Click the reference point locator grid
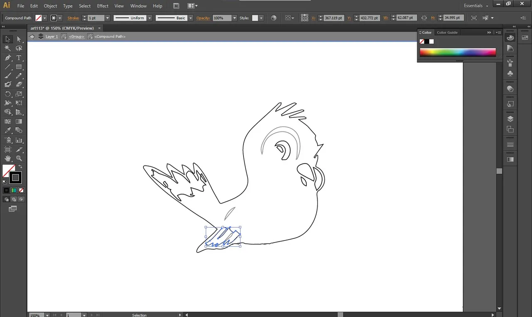532x317 pixels. click(x=305, y=18)
